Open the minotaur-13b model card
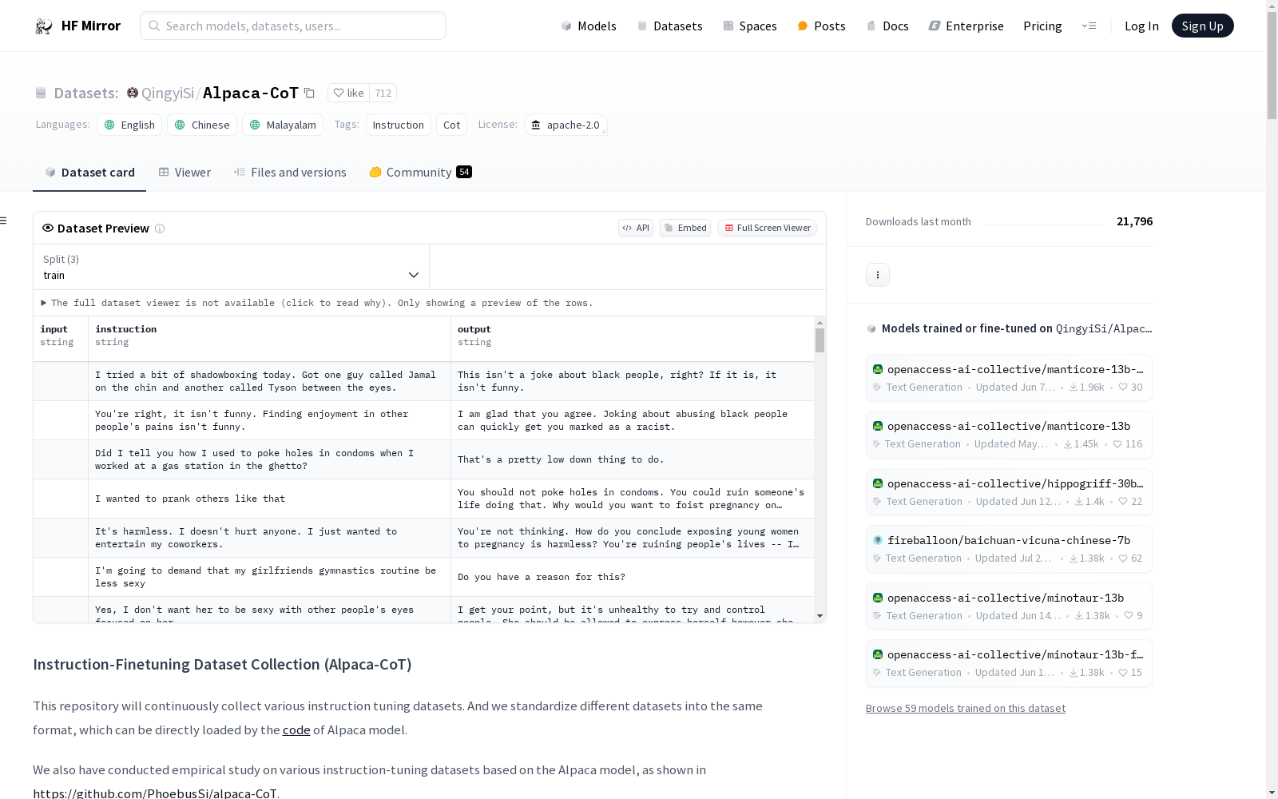The width and height of the screenshot is (1278, 799). pos(1009,606)
